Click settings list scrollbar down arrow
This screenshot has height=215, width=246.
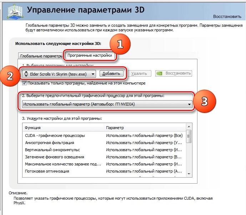[x=189, y=174]
